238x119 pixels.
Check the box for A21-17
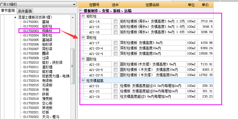(115, 43)
